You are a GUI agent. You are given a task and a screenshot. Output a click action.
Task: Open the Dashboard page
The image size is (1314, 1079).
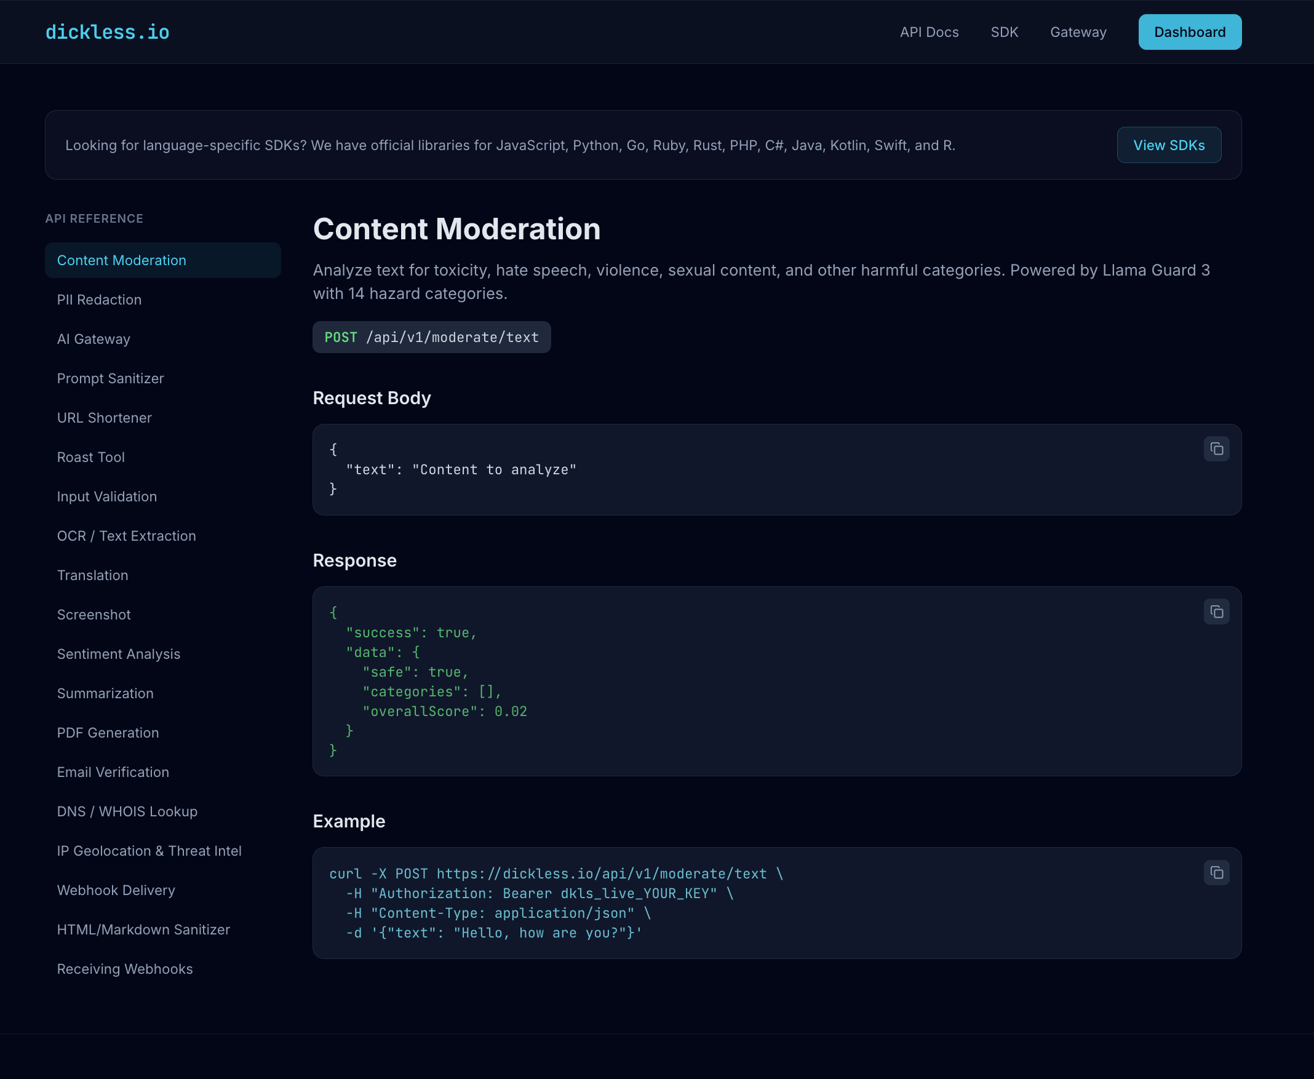pyautogui.click(x=1189, y=32)
